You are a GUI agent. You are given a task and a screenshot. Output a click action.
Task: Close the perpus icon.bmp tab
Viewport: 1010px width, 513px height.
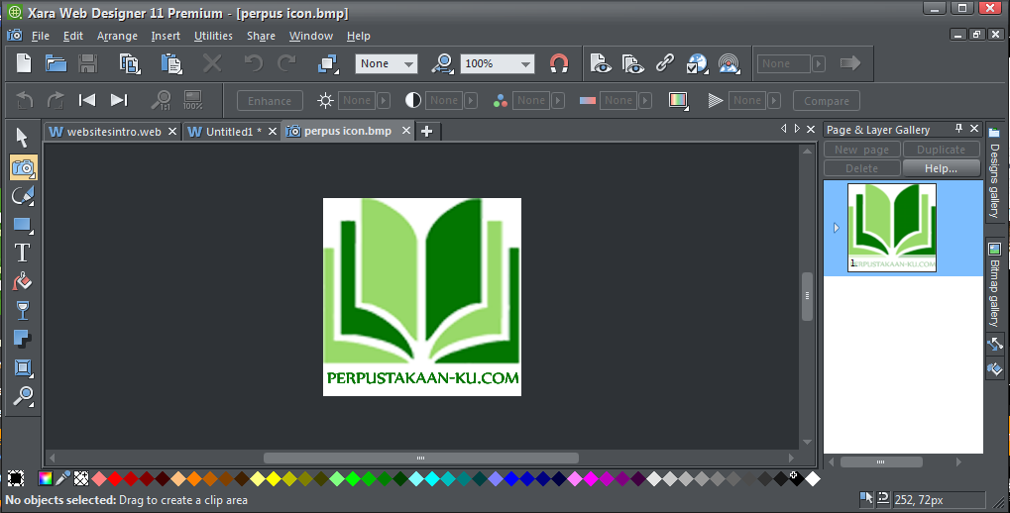[x=406, y=131]
